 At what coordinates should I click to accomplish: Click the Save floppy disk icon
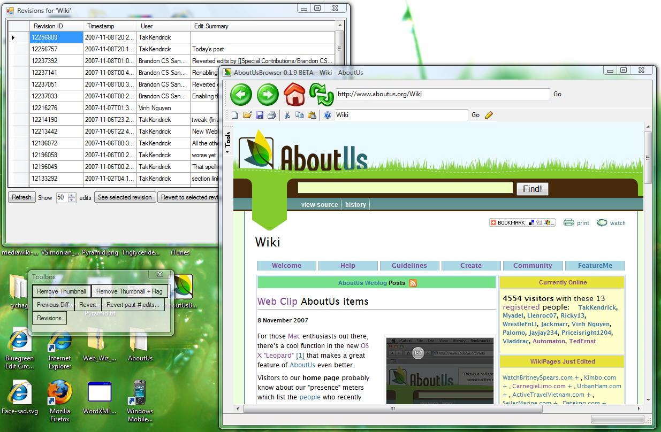[260, 115]
